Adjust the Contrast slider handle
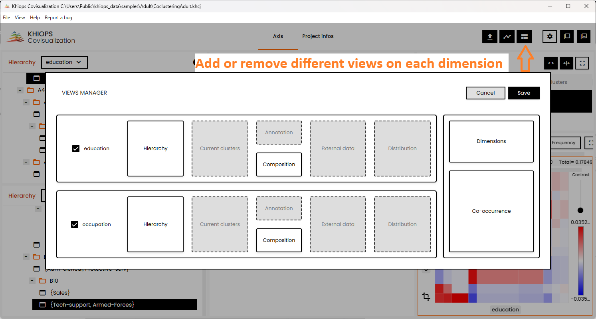Viewport: 596px width, 319px height. (580, 210)
